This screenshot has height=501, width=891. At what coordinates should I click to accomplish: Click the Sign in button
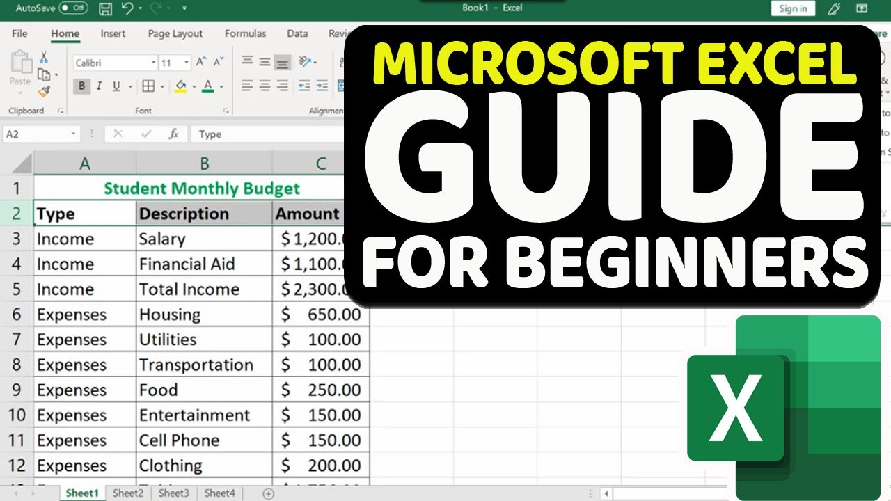(x=793, y=8)
